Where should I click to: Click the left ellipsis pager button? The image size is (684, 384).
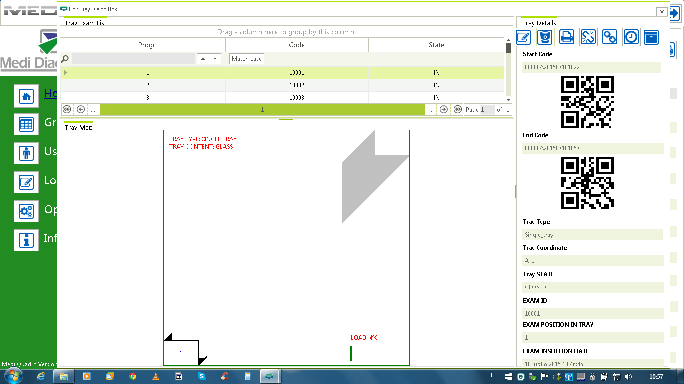[x=93, y=110]
